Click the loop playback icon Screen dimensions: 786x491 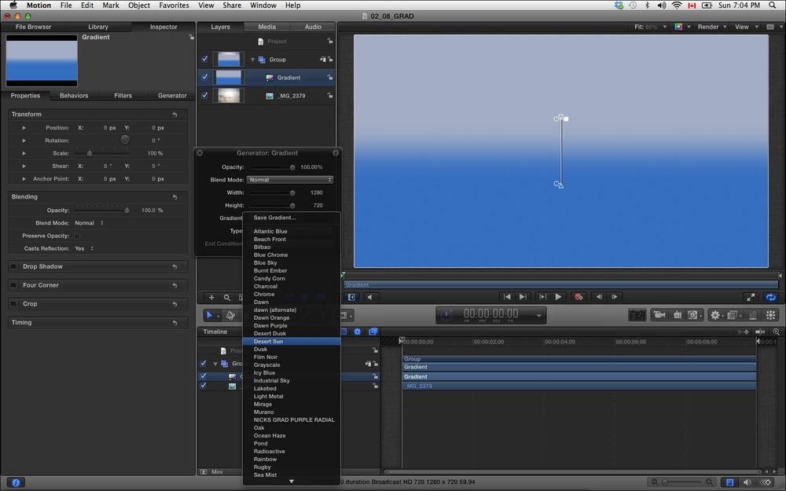(771, 297)
